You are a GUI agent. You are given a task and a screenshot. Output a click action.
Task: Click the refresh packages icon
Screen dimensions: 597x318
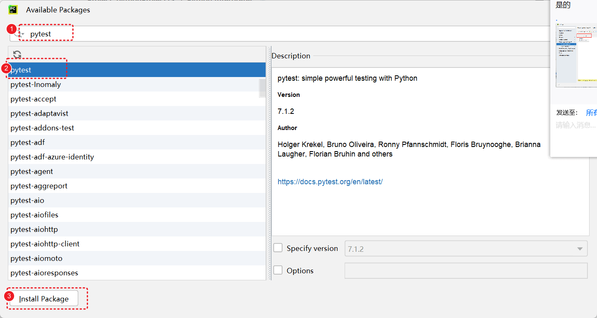[x=17, y=55]
